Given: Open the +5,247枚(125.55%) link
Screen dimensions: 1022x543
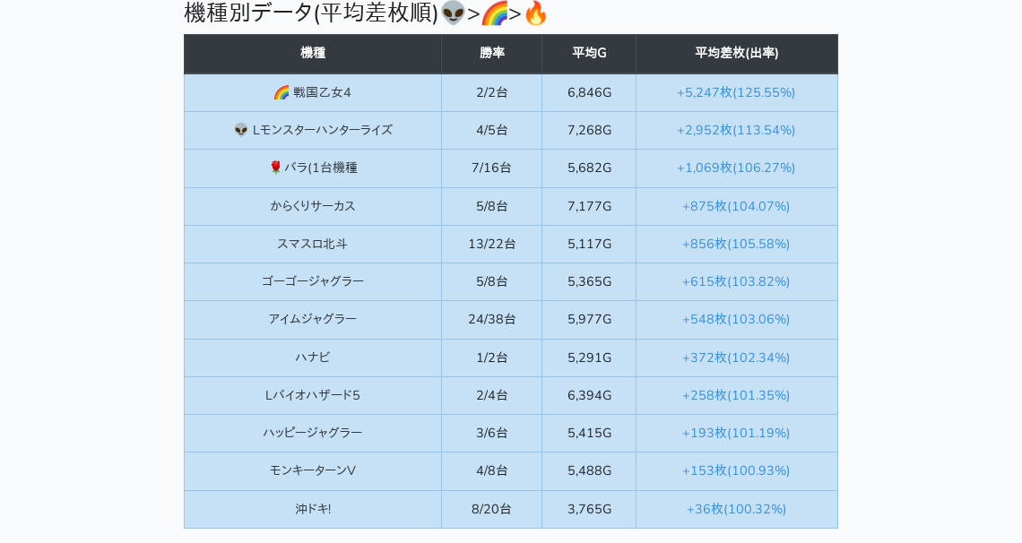Looking at the screenshot, I should 736,92.
